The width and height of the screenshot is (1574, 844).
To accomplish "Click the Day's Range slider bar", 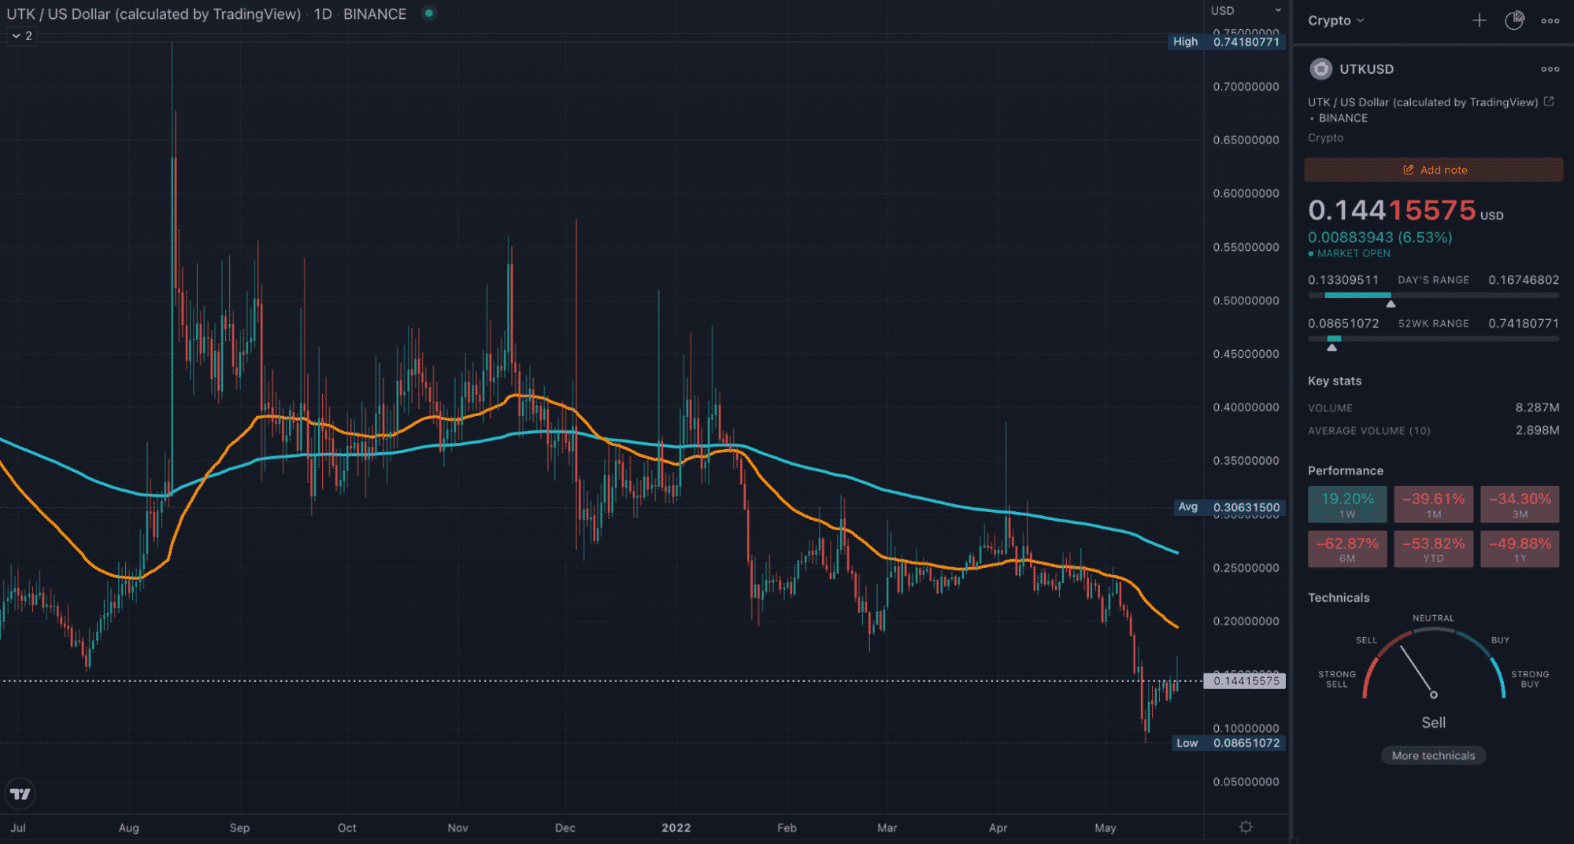I will tap(1433, 296).
